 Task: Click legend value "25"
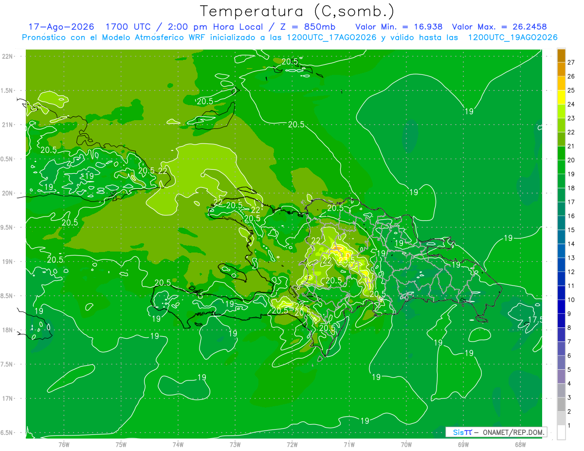[x=571, y=90]
